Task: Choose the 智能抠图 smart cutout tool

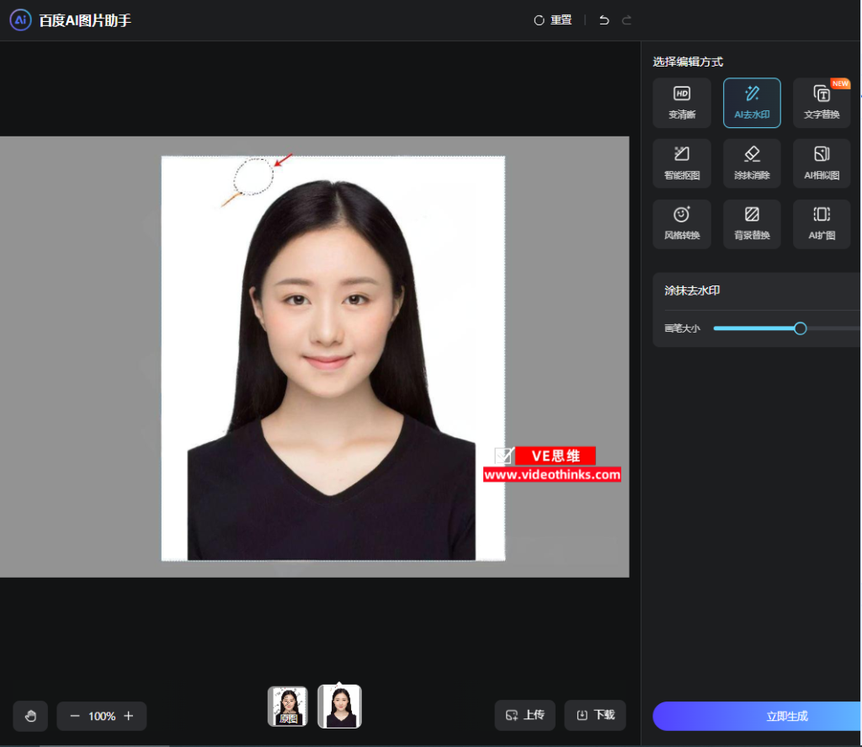Action: pos(682,163)
